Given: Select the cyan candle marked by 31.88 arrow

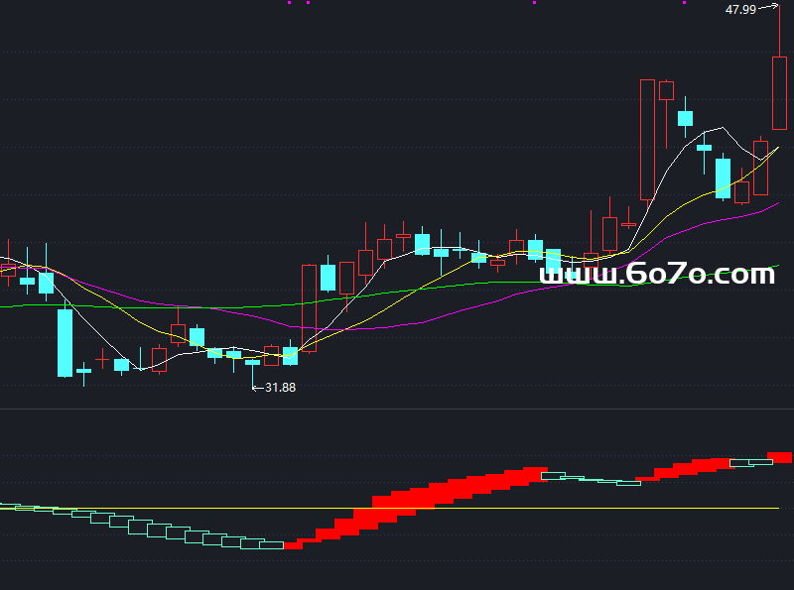Looking at the screenshot, I should (252, 363).
